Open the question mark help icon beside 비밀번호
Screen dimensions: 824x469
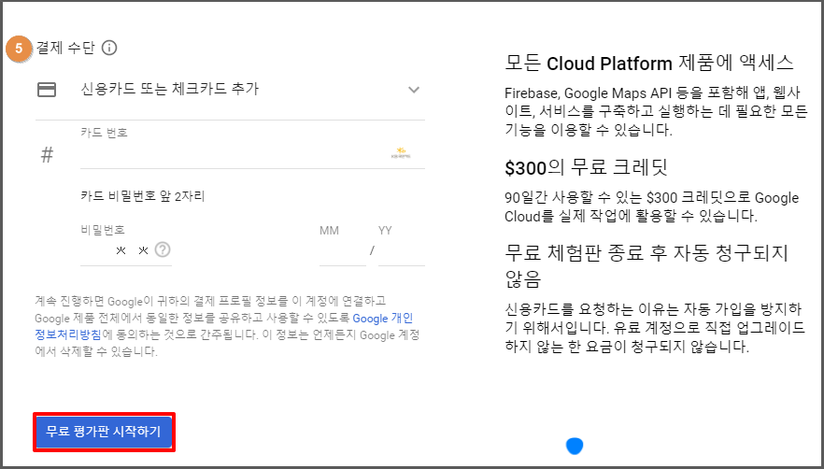tap(163, 249)
